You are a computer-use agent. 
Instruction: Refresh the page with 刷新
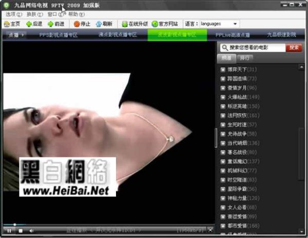point(104,24)
